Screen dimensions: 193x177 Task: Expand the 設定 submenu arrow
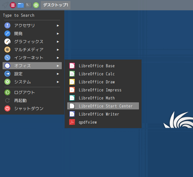58,74
